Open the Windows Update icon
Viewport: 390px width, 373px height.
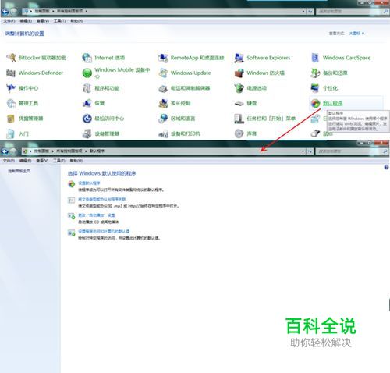163,73
